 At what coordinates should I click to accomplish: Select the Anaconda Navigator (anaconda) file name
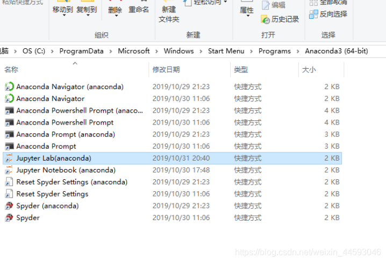point(70,87)
